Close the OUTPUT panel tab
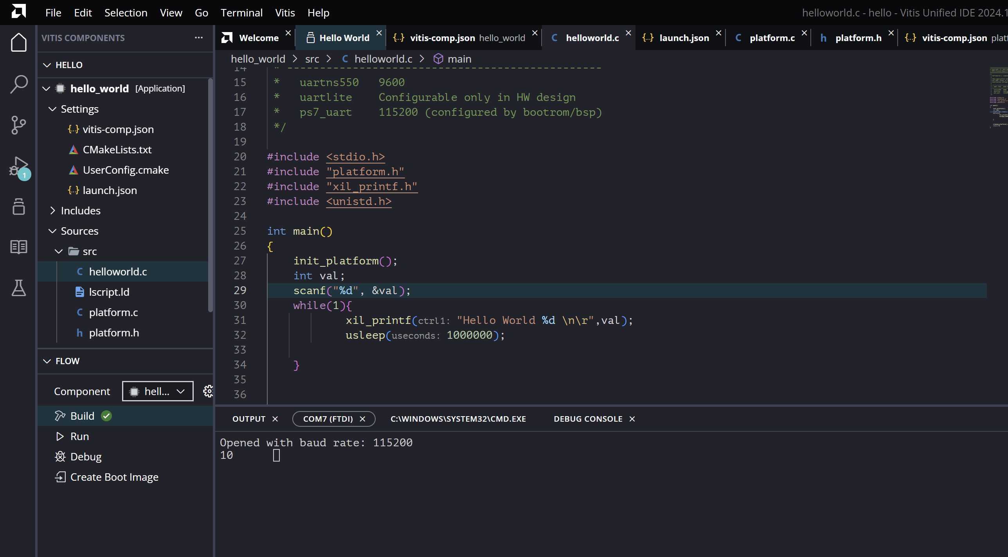This screenshot has height=557, width=1008. (275, 419)
